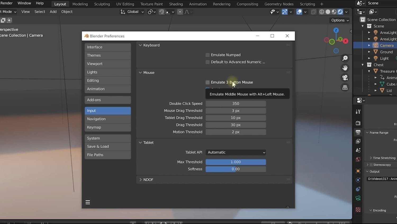This screenshot has width=397, height=224.
Task: Check Default to Advanced Numeric
Action: click(x=207, y=62)
